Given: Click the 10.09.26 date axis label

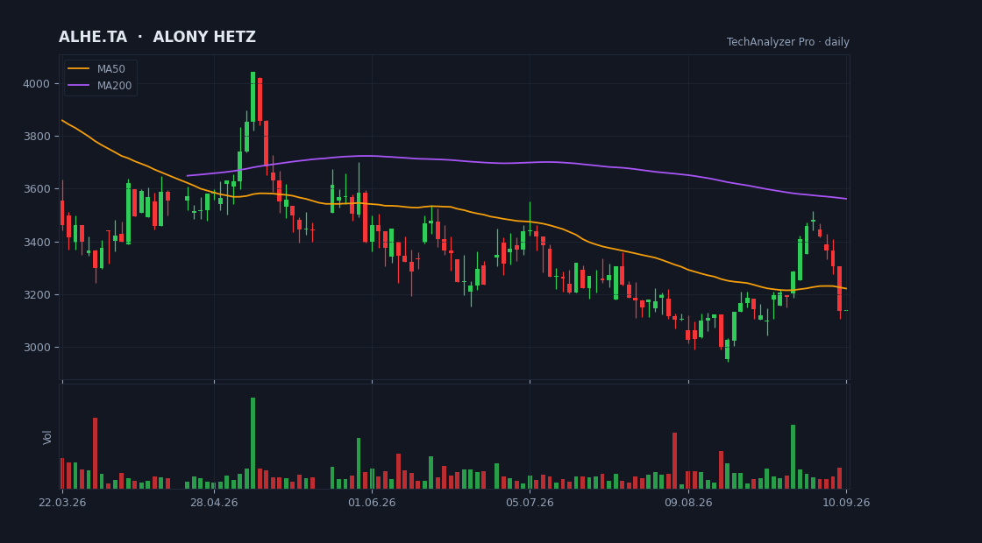Looking at the screenshot, I should click(x=846, y=503).
